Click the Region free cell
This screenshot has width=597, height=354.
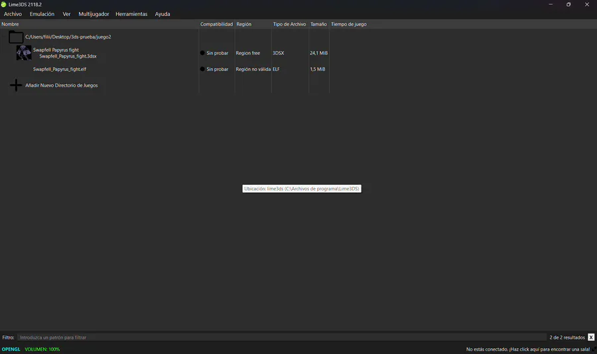coord(248,53)
